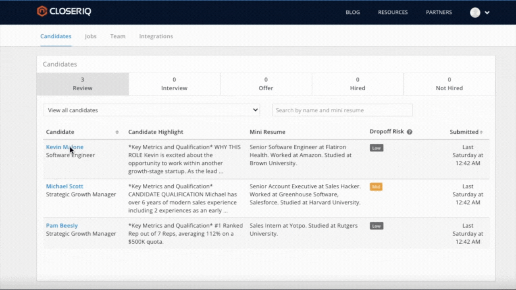Sort by Candidate column arrows
This screenshot has height=290, width=516.
117,132
